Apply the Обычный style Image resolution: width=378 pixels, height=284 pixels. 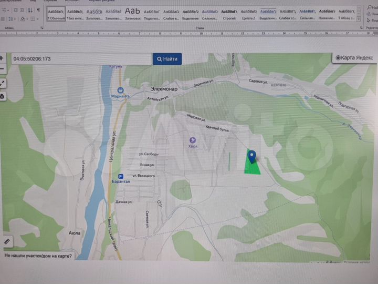(57, 14)
